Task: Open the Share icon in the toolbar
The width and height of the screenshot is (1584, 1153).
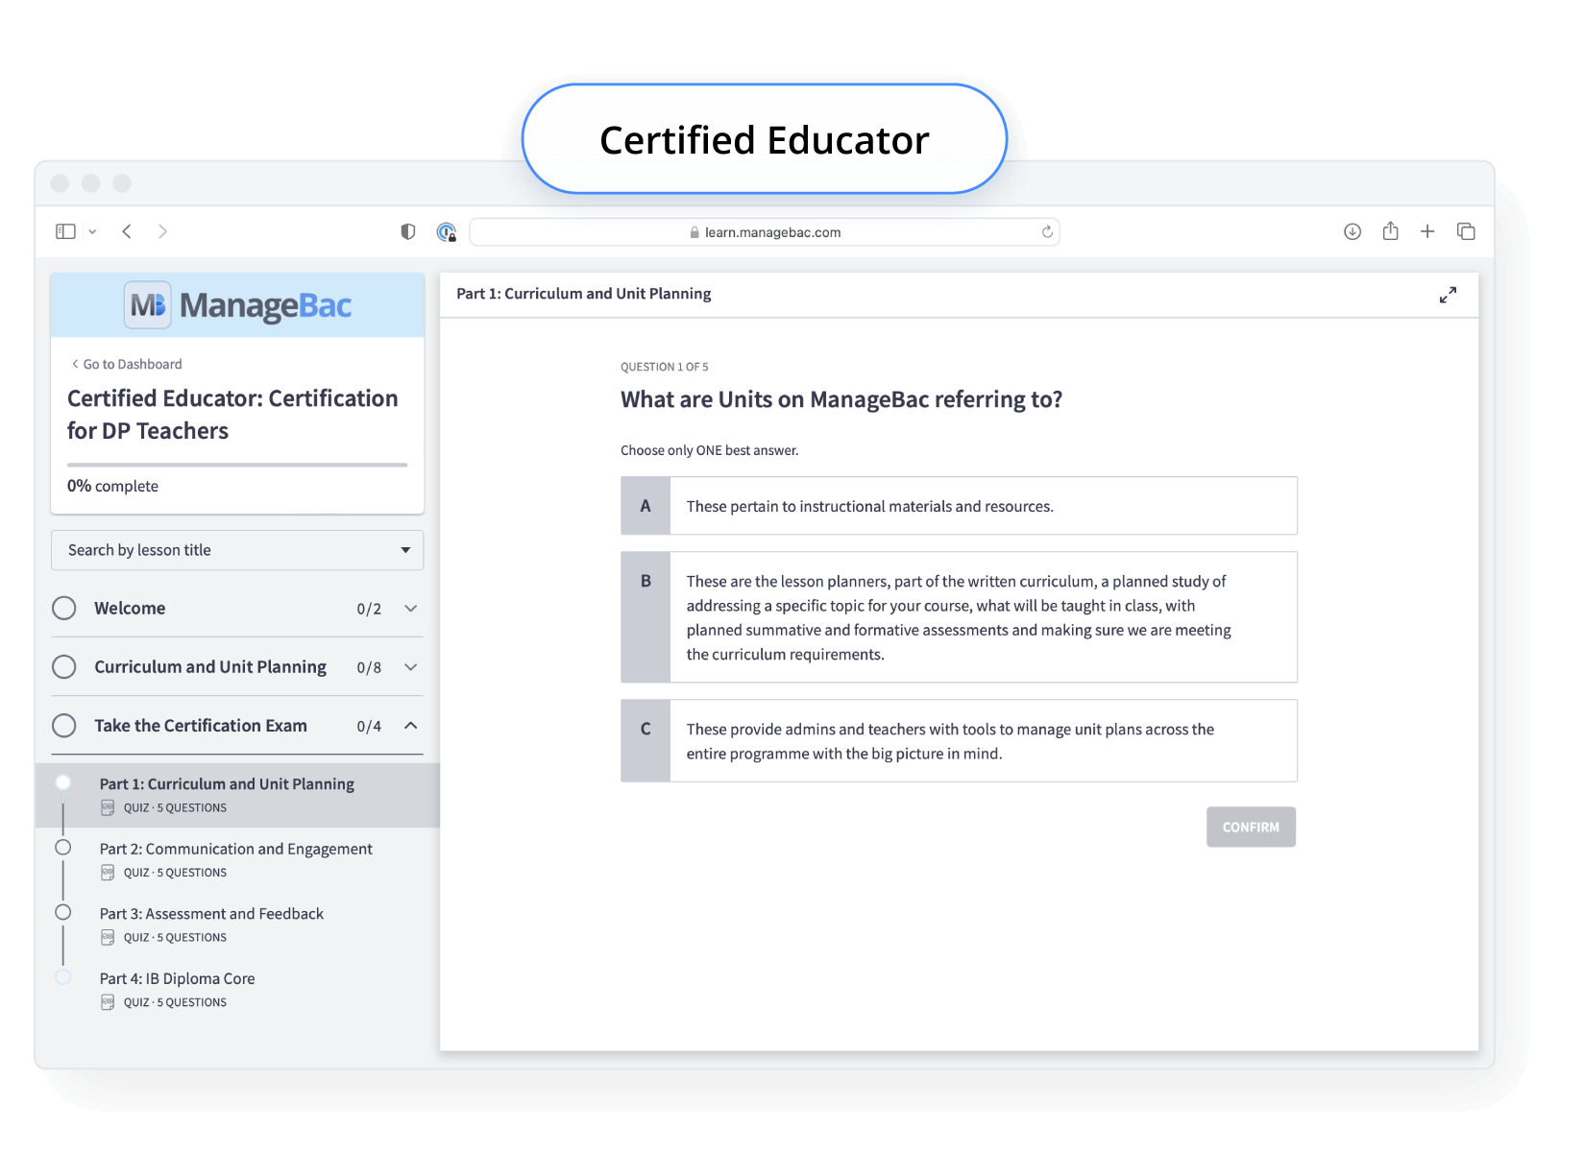Action: (x=1390, y=230)
